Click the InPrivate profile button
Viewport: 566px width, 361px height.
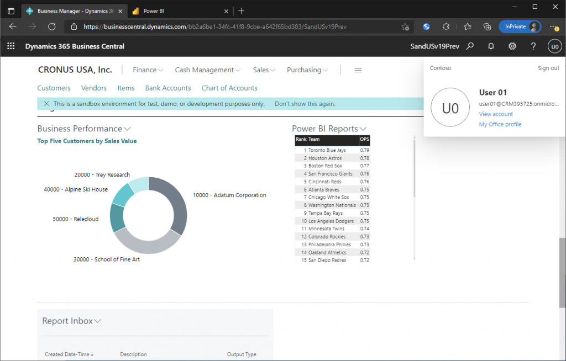520,26
